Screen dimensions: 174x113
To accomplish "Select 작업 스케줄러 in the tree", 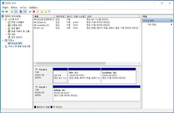I will 18,22.
